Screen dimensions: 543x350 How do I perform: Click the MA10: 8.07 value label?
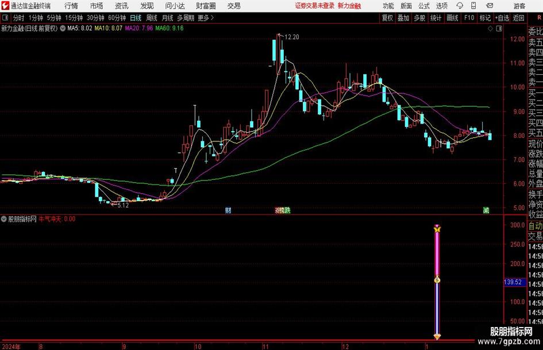point(109,28)
